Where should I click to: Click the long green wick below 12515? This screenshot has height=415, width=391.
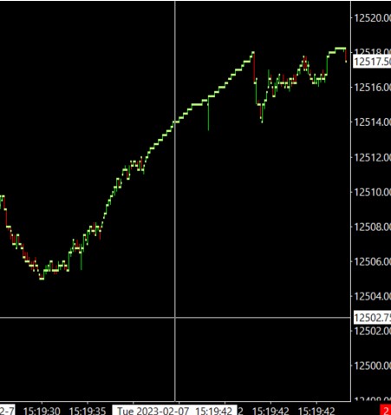click(208, 115)
